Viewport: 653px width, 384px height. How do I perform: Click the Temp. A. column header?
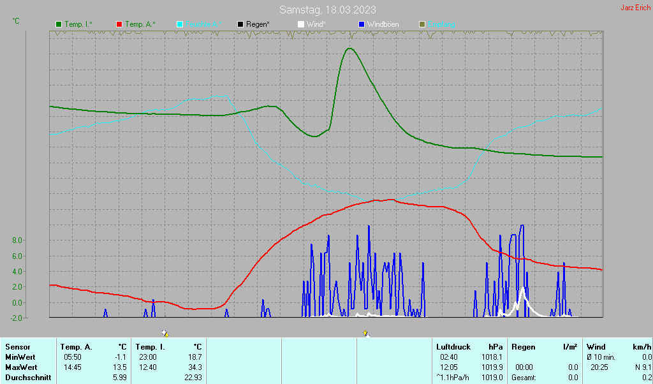77,347
